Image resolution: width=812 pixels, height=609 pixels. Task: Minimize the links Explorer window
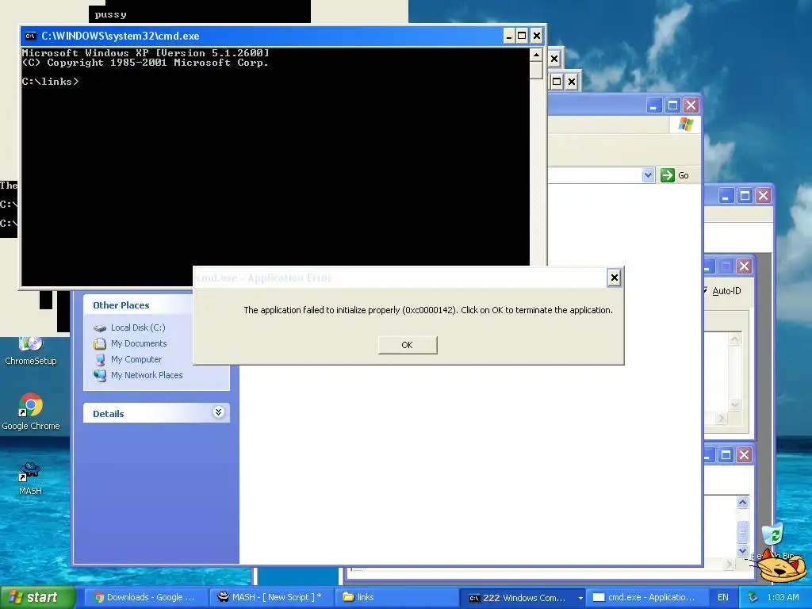[x=654, y=105]
